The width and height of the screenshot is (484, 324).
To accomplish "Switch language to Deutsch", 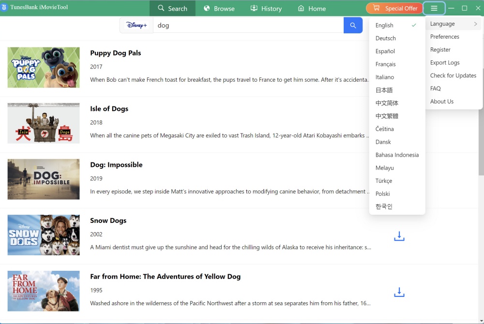I will point(386,38).
